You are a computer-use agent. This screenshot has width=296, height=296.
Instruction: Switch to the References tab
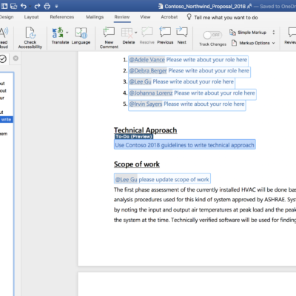pos(62,17)
